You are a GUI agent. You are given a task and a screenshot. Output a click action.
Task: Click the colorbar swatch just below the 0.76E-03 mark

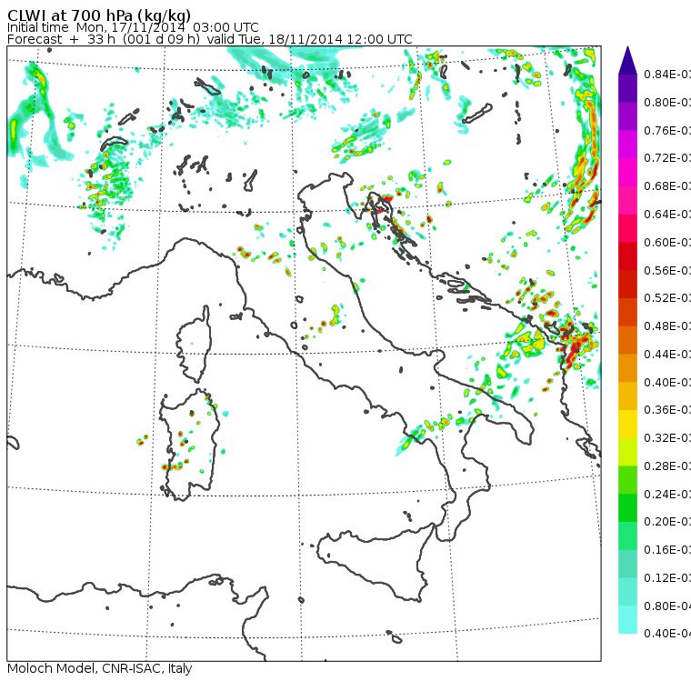pos(627,145)
